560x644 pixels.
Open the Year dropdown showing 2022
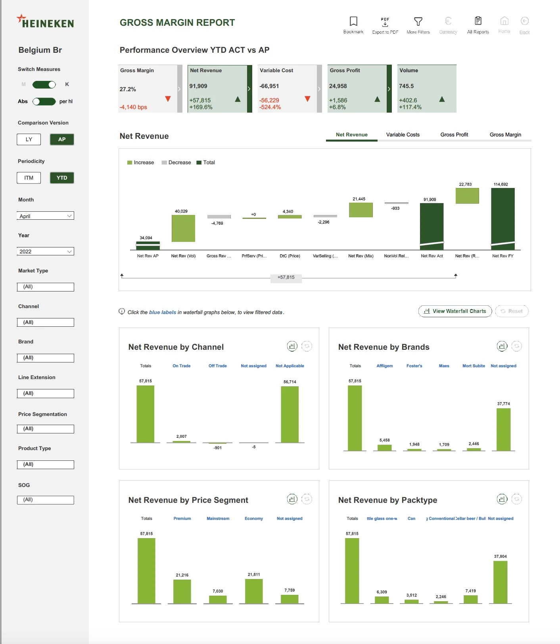pyautogui.click(x=46, y=251)
